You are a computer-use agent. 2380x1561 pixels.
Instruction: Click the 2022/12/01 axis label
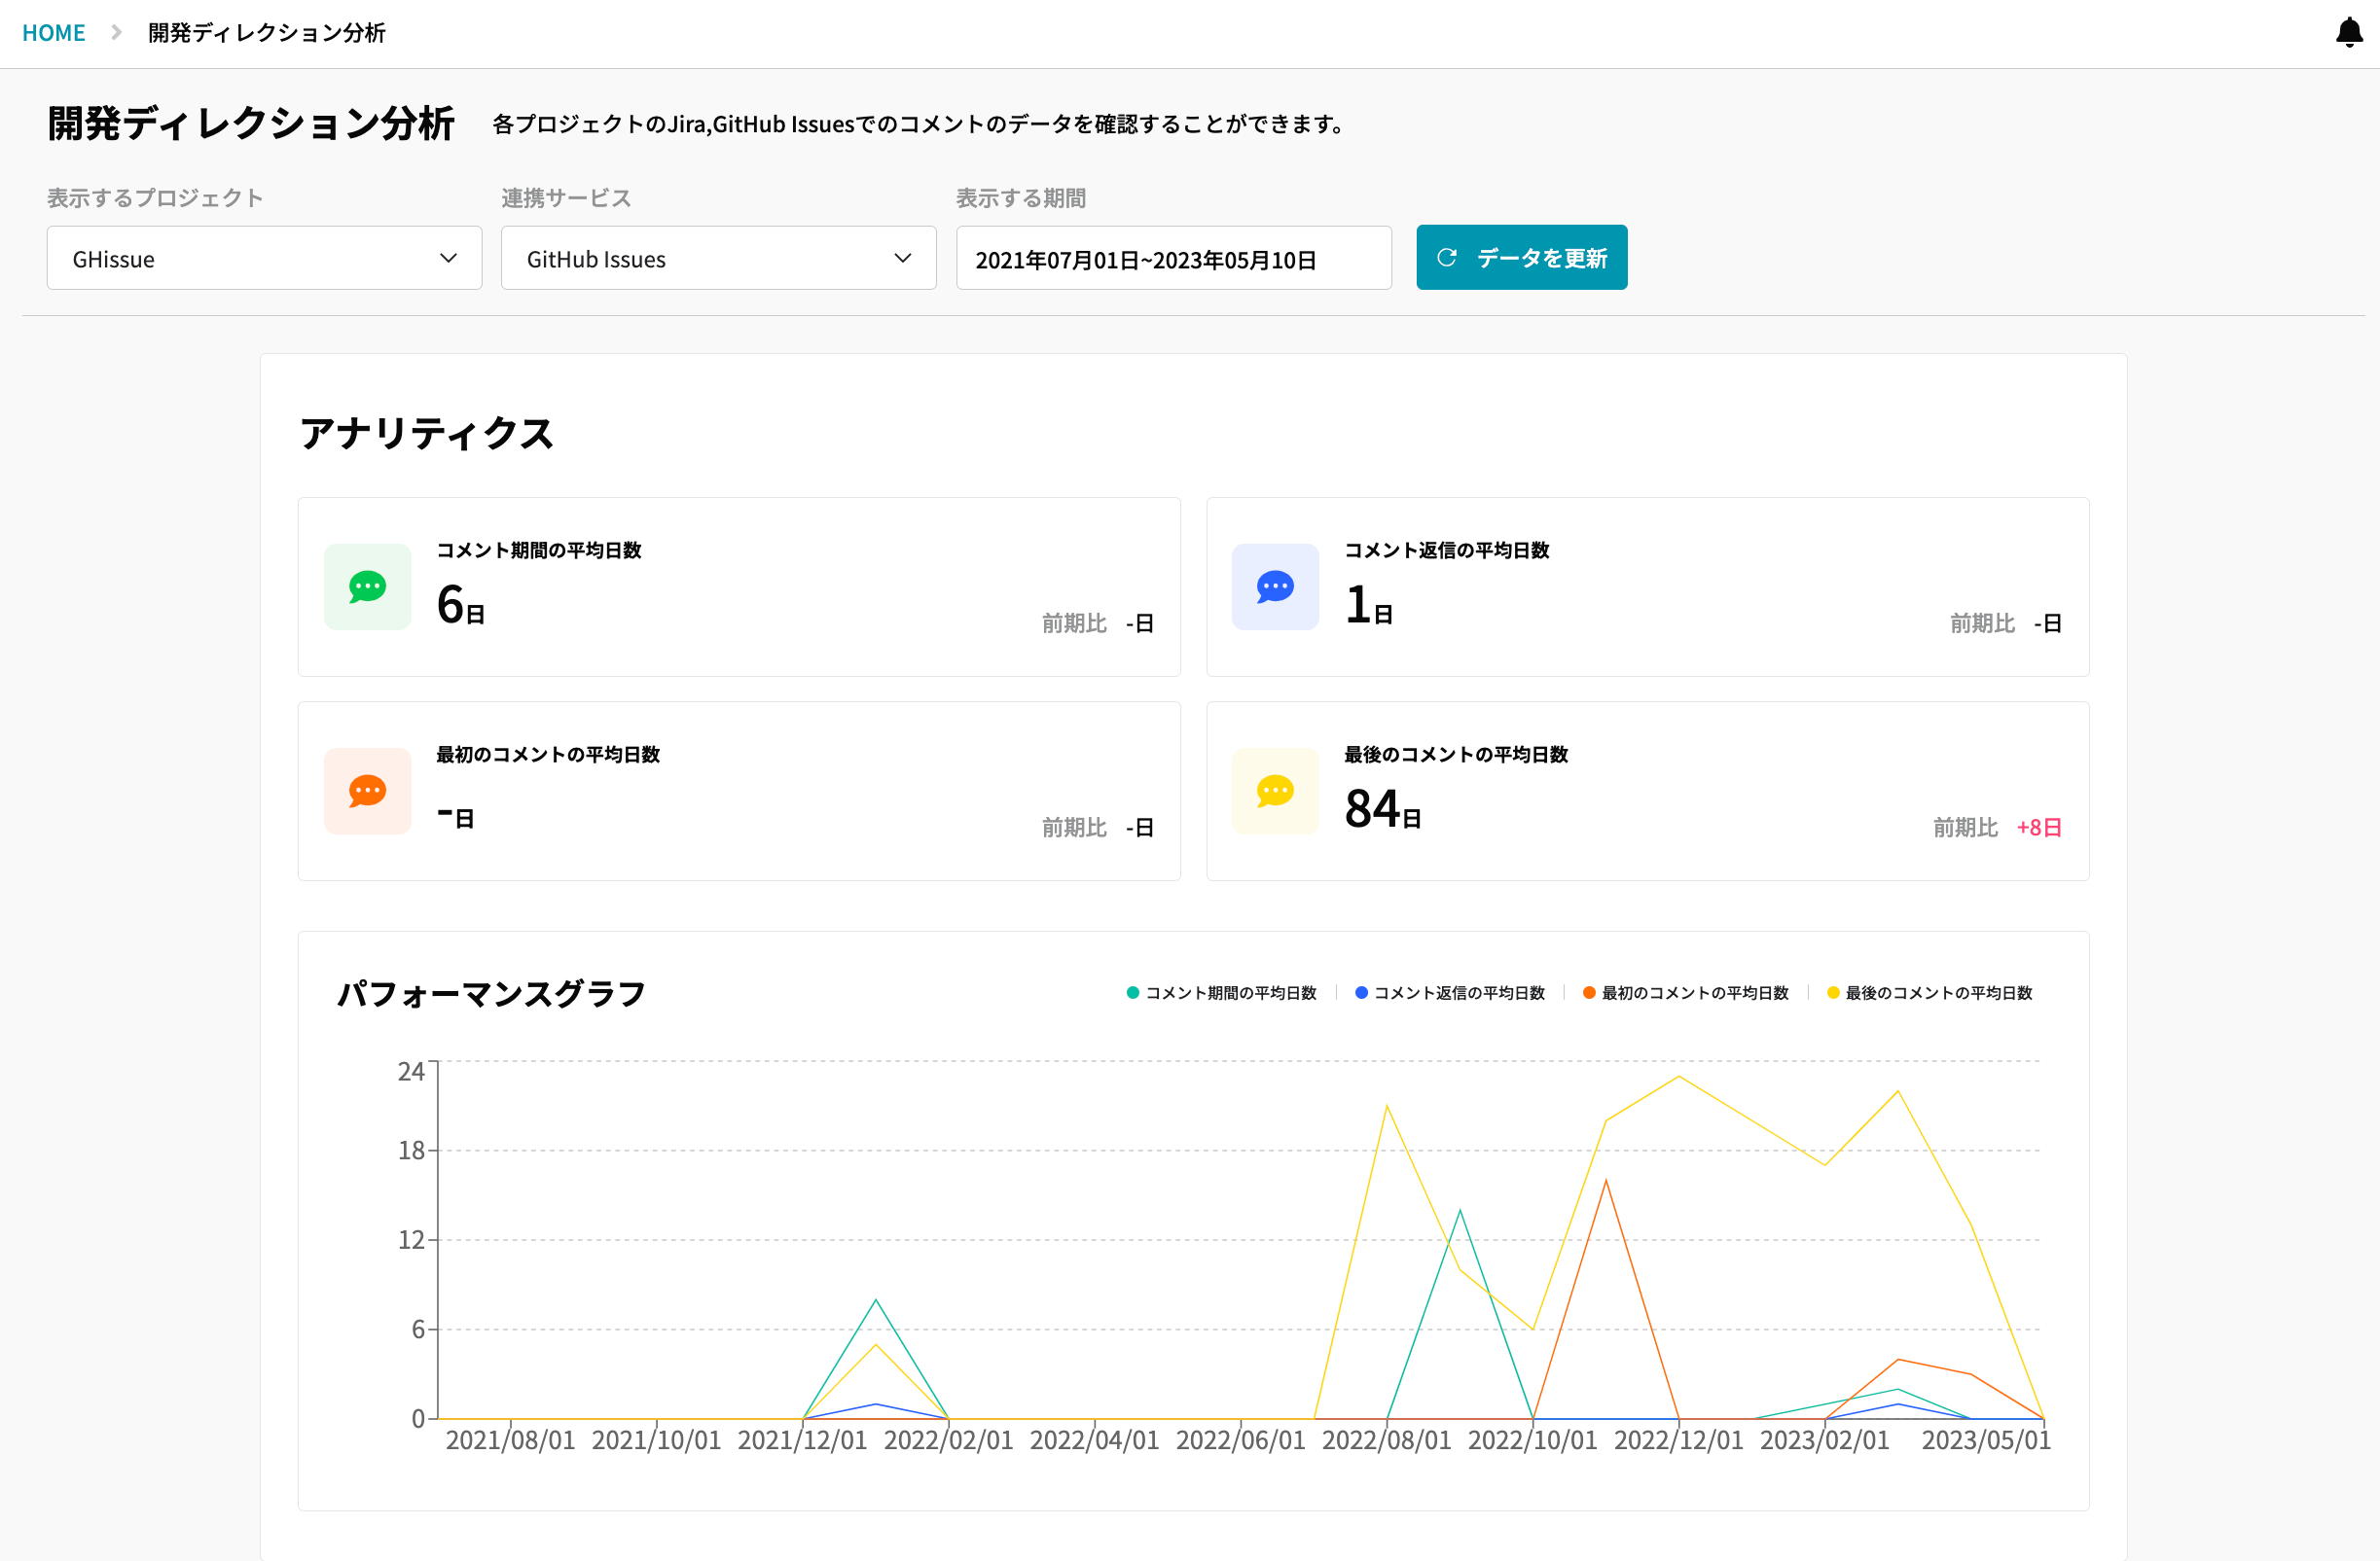pos(1678,1440)
